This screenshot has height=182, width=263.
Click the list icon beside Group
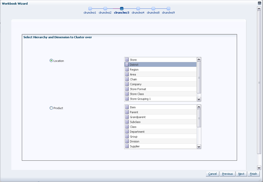coord(127,136)
